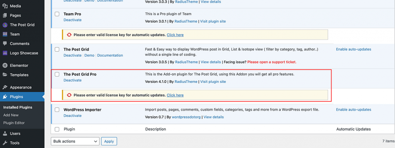Click 'Version 0.7' text of WordPress Importer
The width and height of the screenshot is (395, 148).
(154, 117)
